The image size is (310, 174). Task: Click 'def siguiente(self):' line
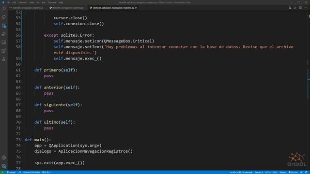pos(58,105)
